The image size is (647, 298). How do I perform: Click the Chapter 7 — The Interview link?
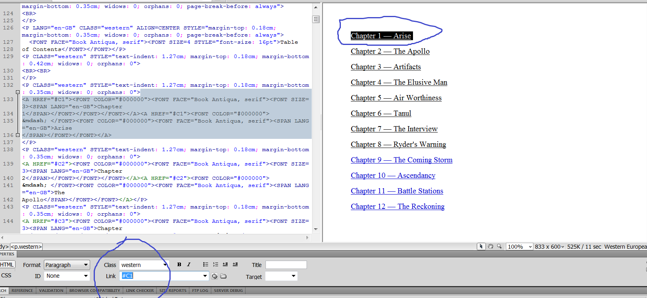[394, 129]
